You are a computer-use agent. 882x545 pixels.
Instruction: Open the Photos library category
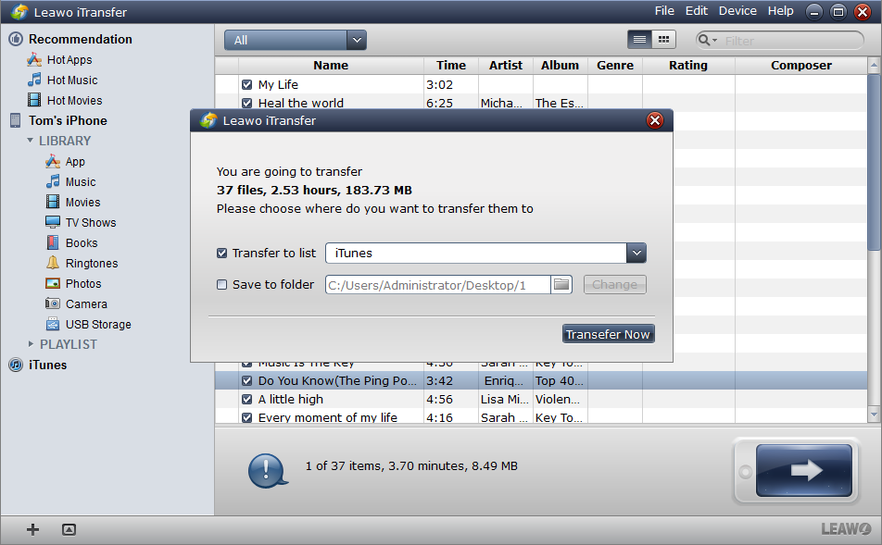pos(83,283)
